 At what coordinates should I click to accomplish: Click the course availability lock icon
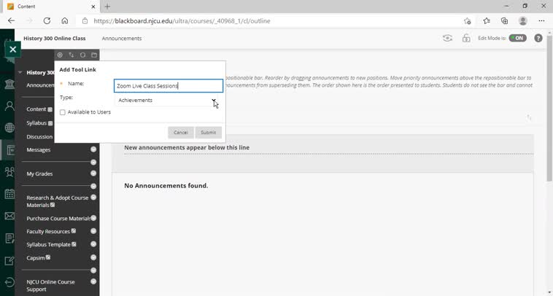pos(466,38)
